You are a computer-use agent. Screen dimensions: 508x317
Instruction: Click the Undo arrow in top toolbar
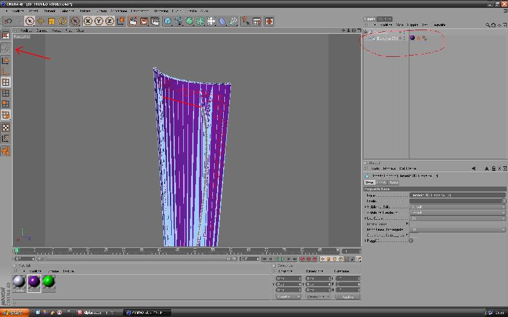8,21
